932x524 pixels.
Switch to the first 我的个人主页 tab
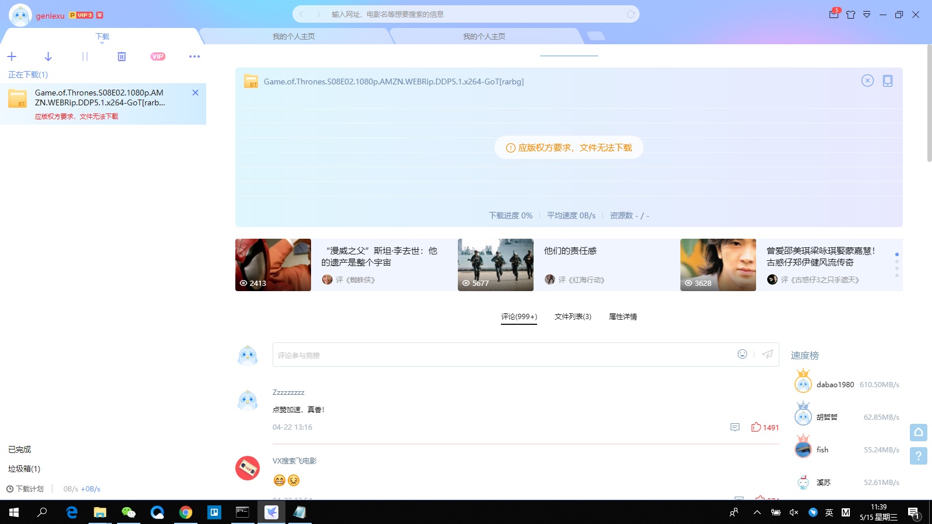click(294, 37)
